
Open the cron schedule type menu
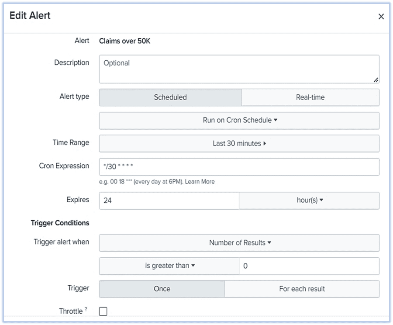[x=239, y=121]
